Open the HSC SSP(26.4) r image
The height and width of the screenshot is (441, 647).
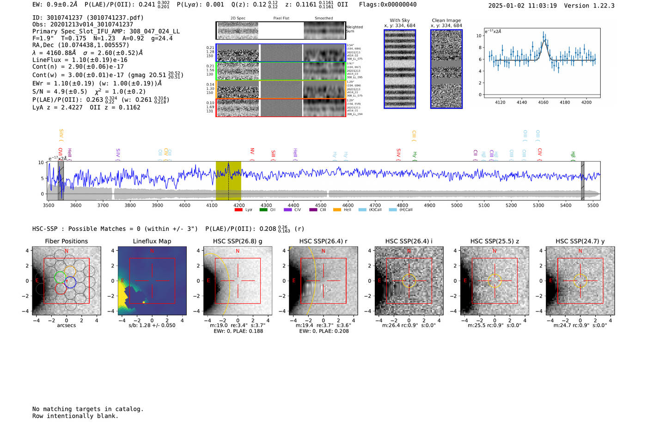(x=323, y=281)
